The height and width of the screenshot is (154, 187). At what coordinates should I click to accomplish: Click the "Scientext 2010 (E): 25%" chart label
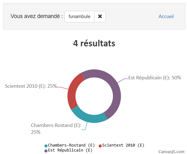point(31,86)
